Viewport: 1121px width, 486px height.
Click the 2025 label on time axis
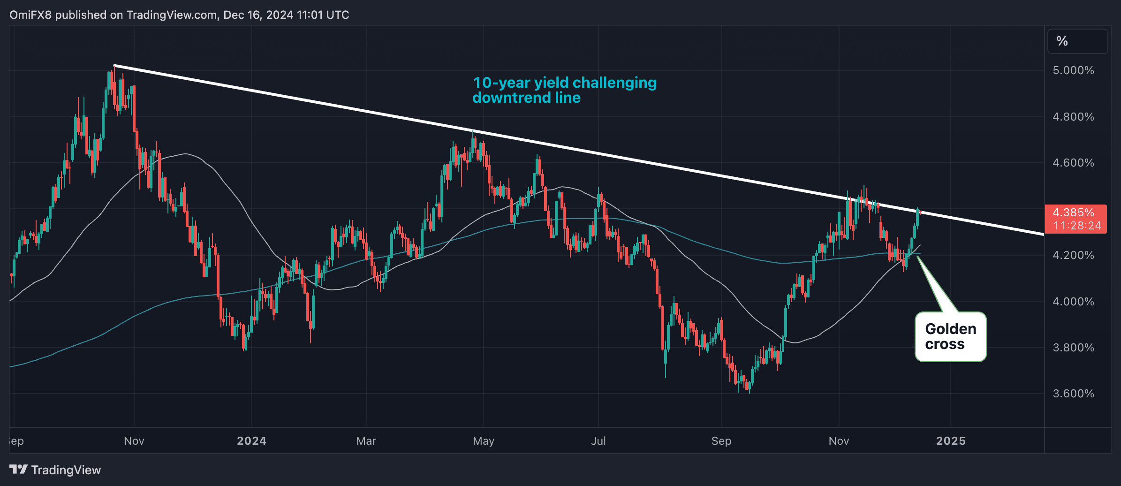click(951, 441)
